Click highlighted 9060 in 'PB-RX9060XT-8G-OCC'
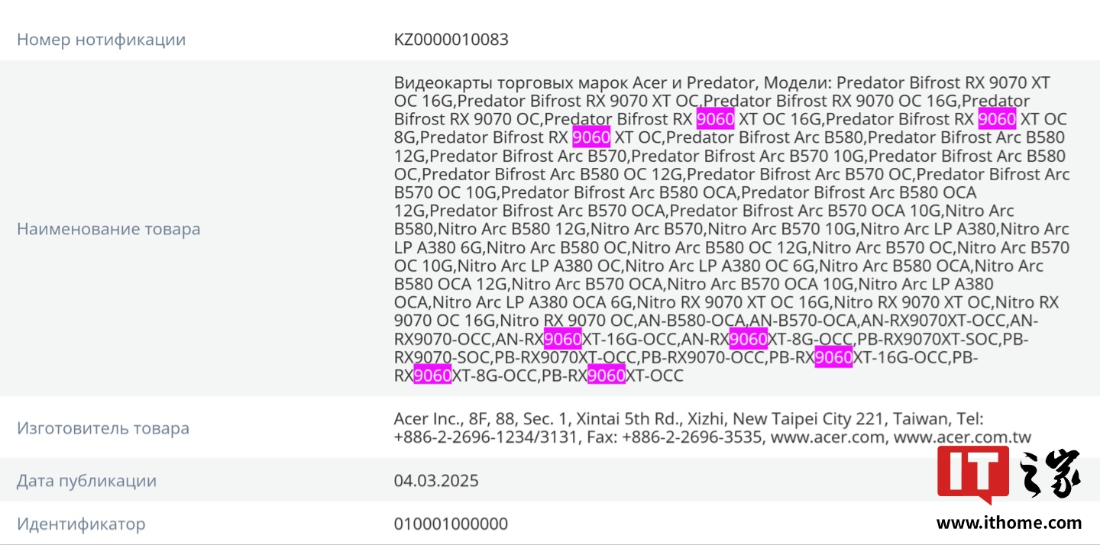Image resolution: width=1100 pixels, height=545 pixels. [432, 376]
